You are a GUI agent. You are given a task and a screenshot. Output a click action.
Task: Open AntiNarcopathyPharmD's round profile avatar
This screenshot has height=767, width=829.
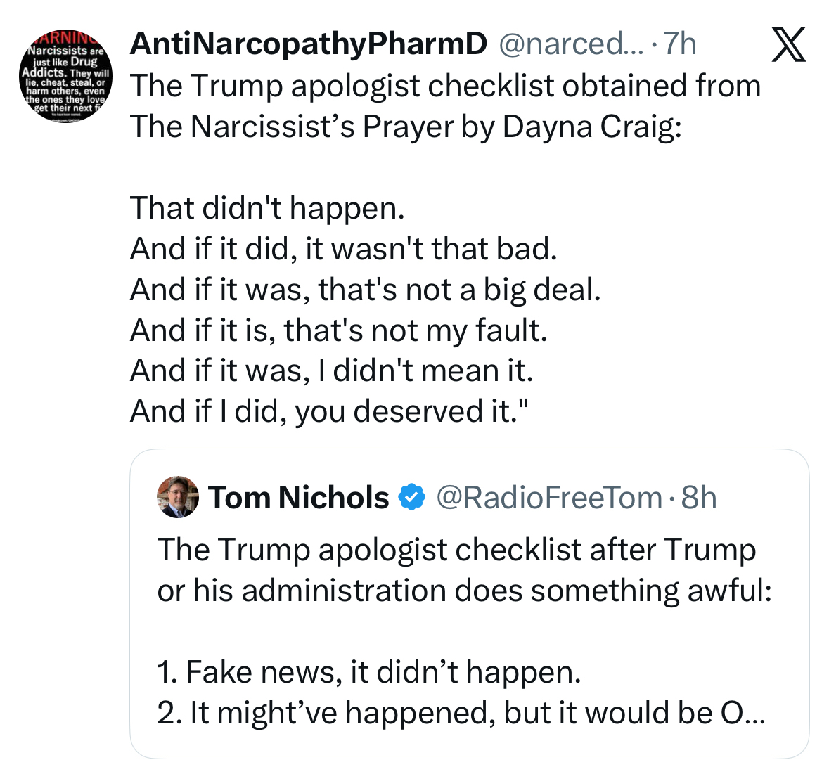pos(65,75)
